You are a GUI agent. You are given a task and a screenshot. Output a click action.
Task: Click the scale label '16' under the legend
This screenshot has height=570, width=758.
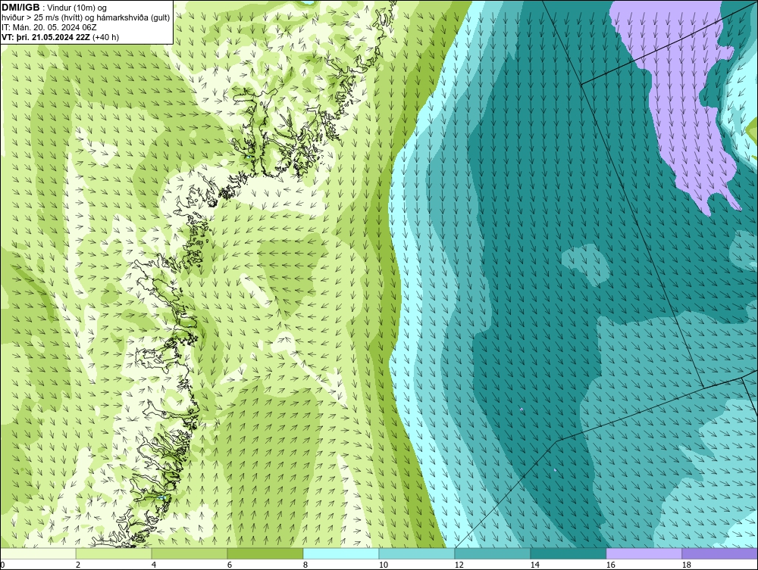(610, 565)
